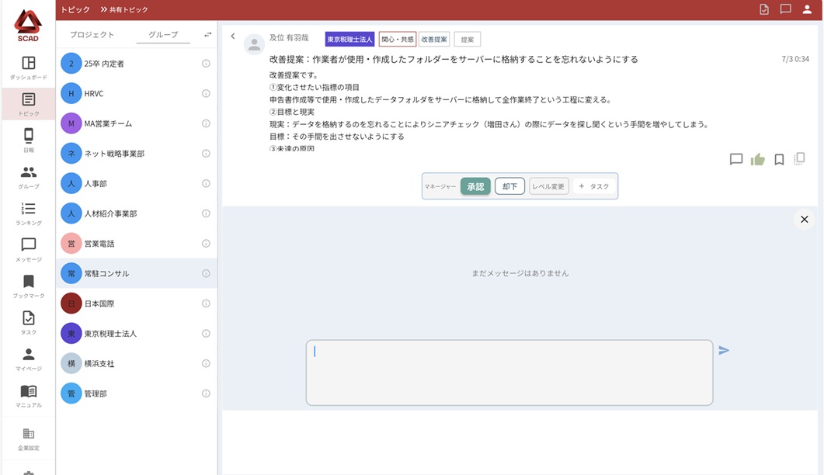Image resolution: width=824 pixels, height=475 pixels.
Task: Click the 提案 tag
Action: (468, 40)
